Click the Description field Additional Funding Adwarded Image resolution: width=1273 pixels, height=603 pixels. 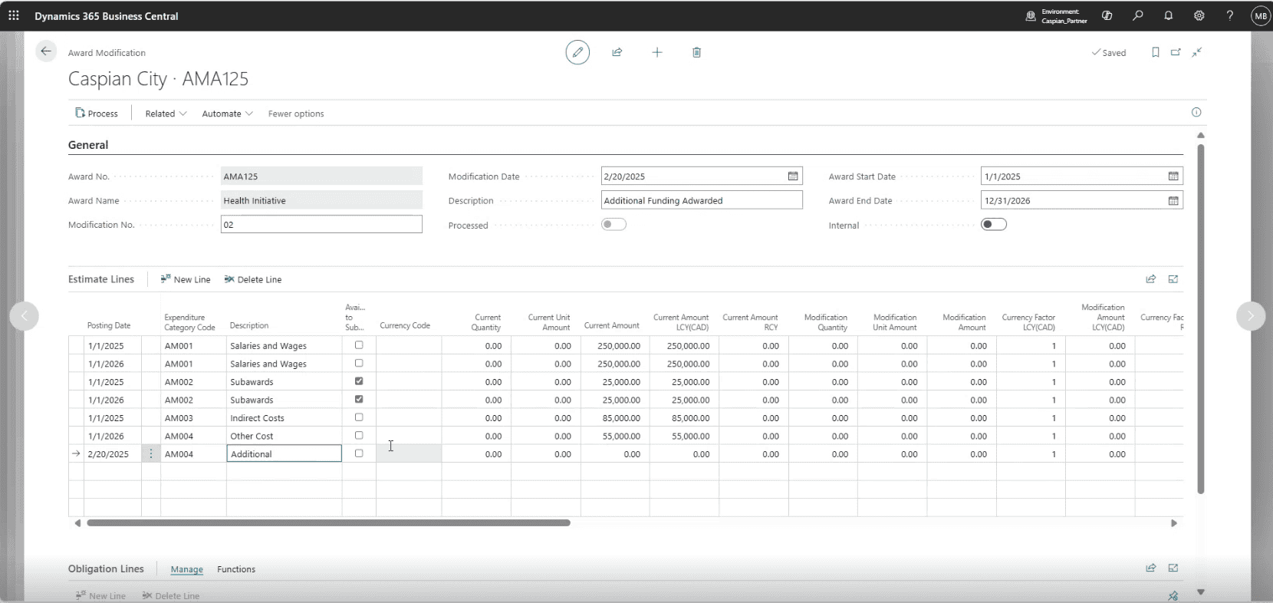(x=702, y=200)
